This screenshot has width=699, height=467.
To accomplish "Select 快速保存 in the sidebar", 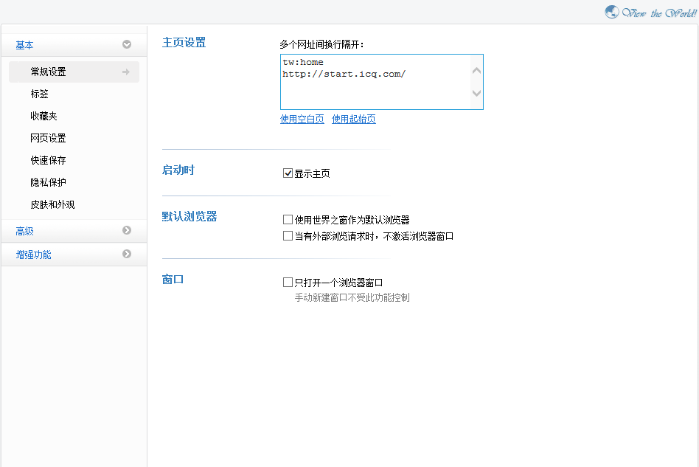I will (48, 160).
